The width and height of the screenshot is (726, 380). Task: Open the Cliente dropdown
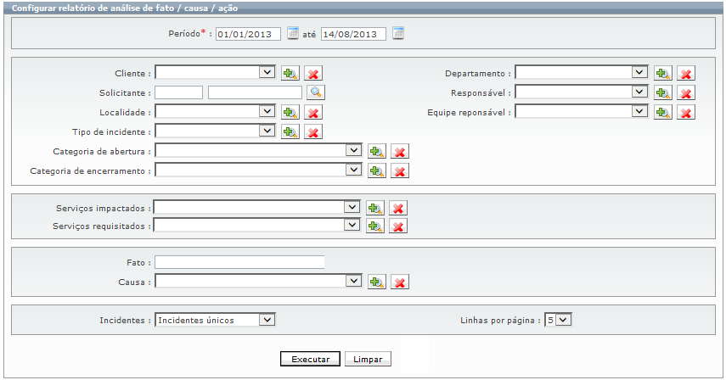pos(216,72)
